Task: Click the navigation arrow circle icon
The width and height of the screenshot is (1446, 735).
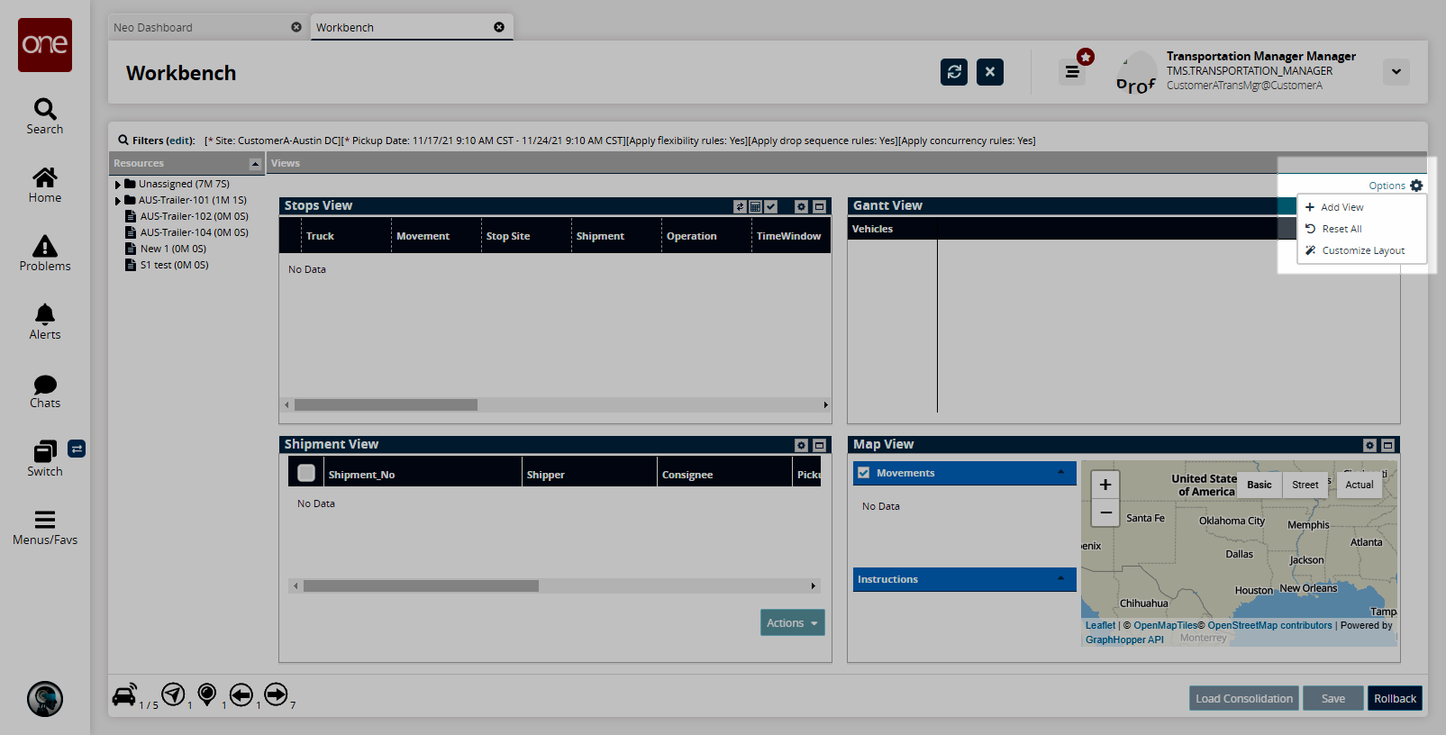Action: tap(173, 694)
